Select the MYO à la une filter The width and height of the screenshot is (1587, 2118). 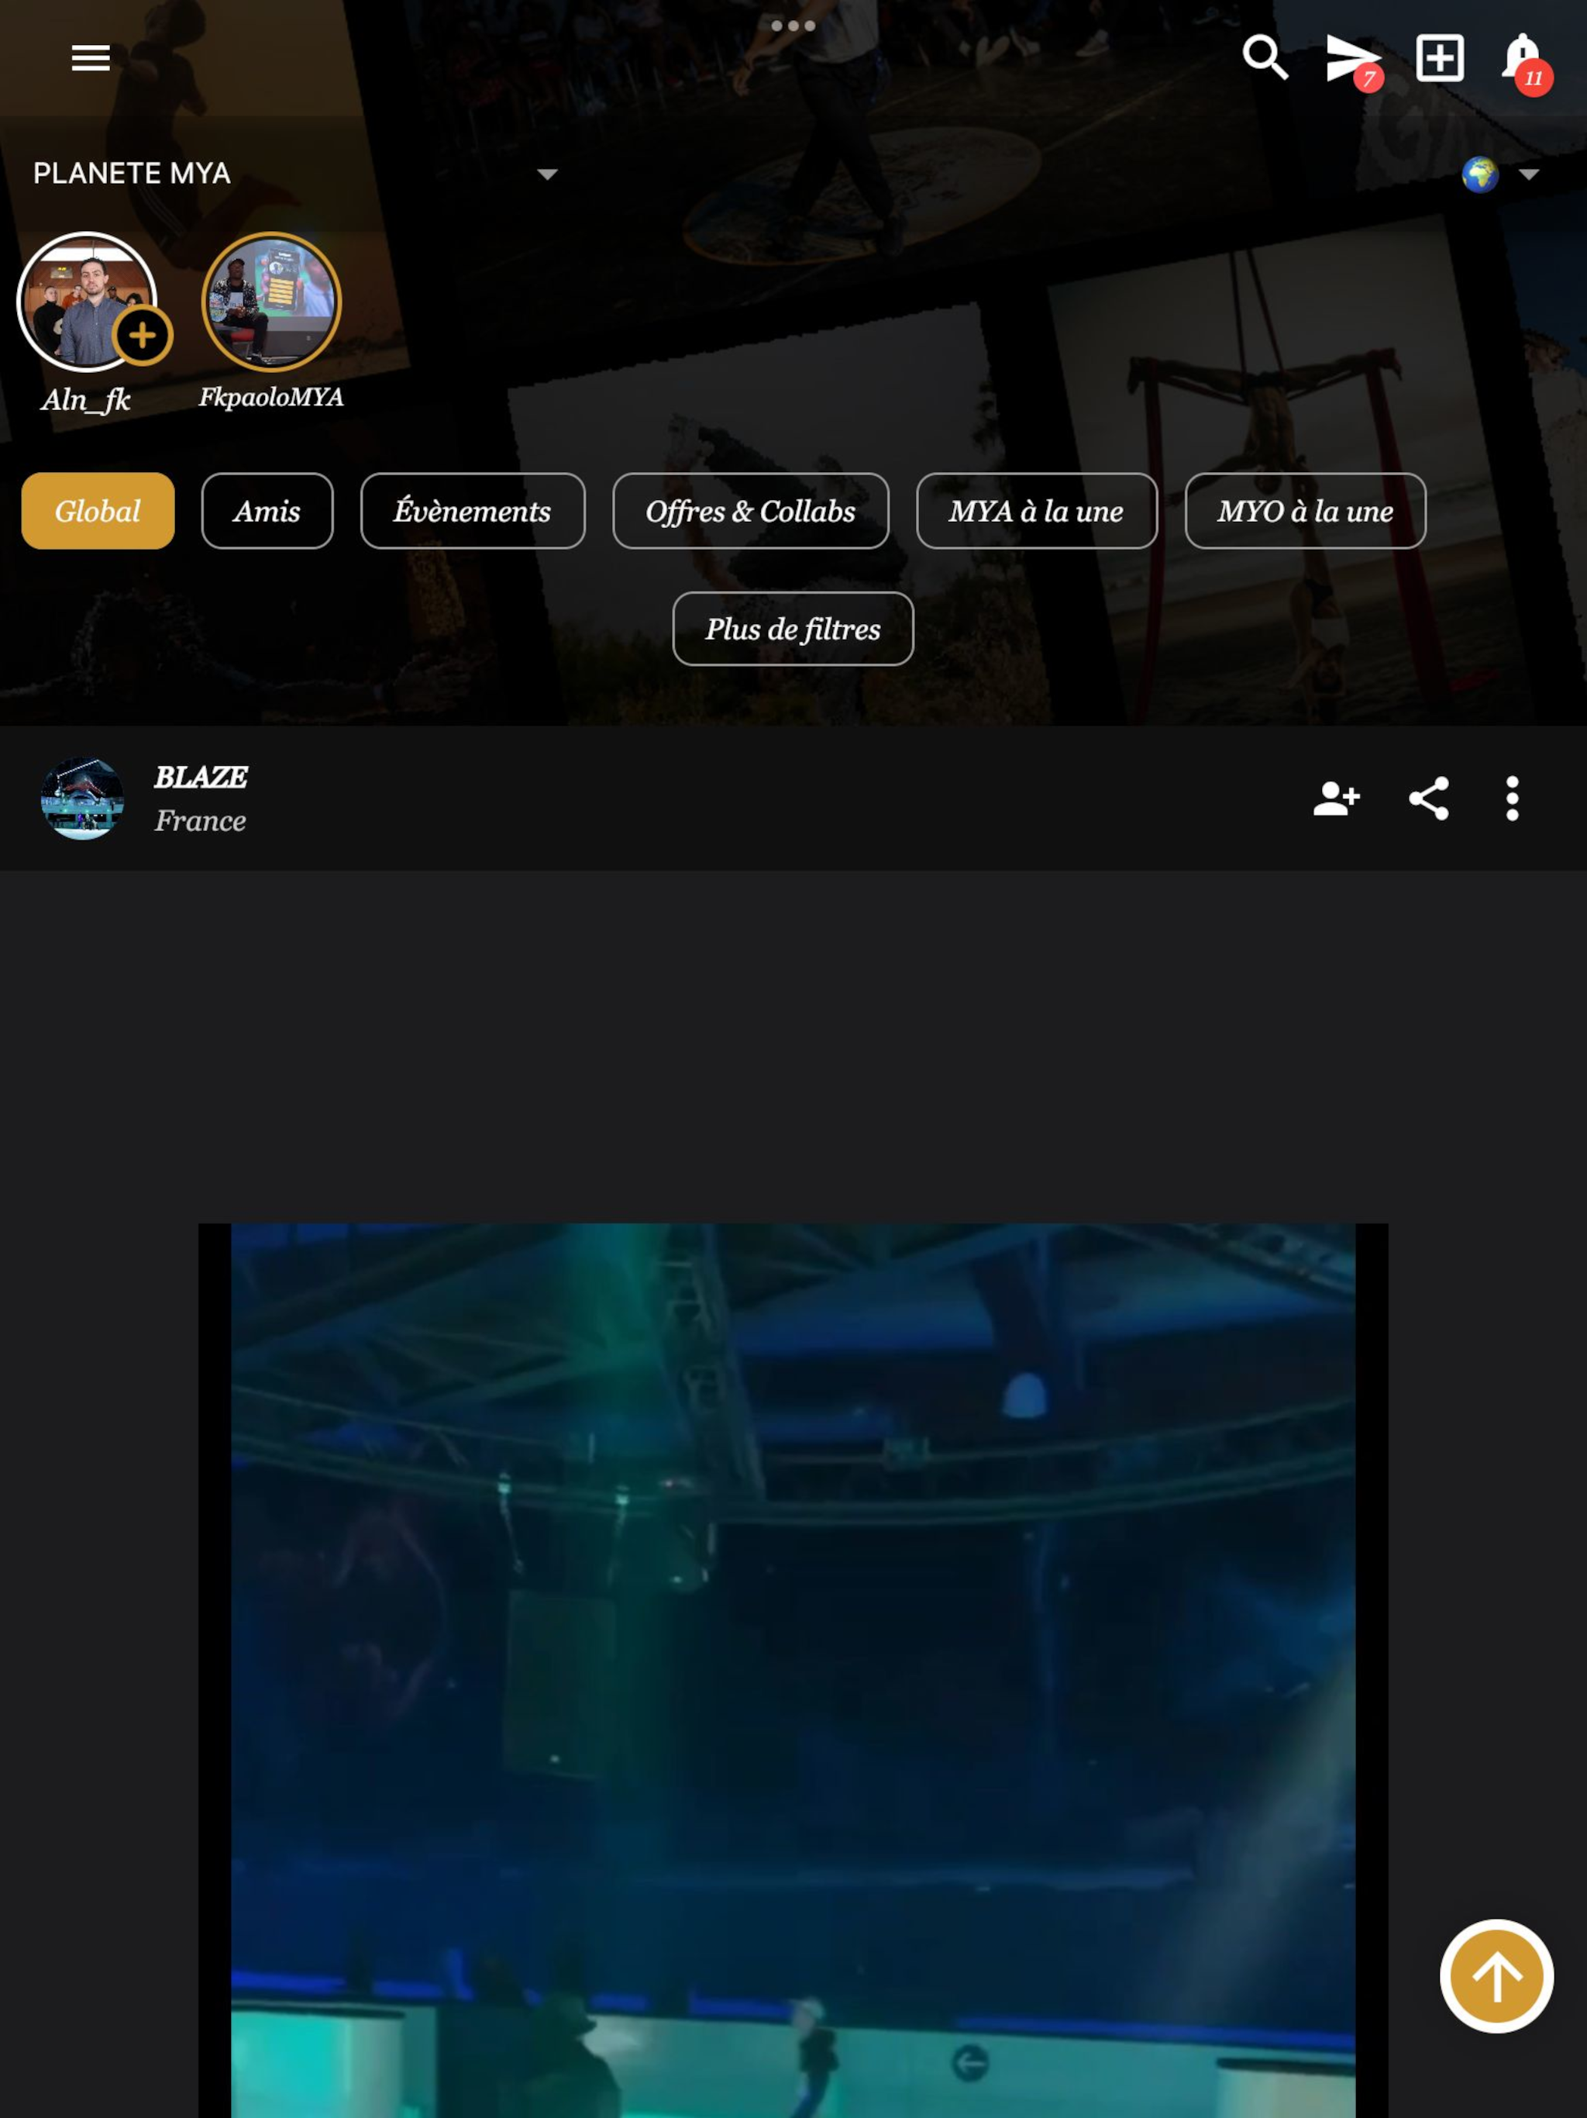tap(1306, 512)
